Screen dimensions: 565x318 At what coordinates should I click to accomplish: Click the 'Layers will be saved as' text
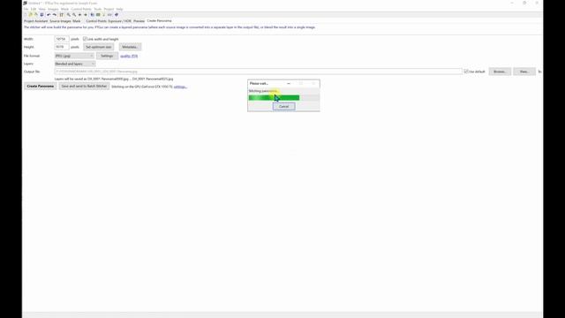point(114,79)
